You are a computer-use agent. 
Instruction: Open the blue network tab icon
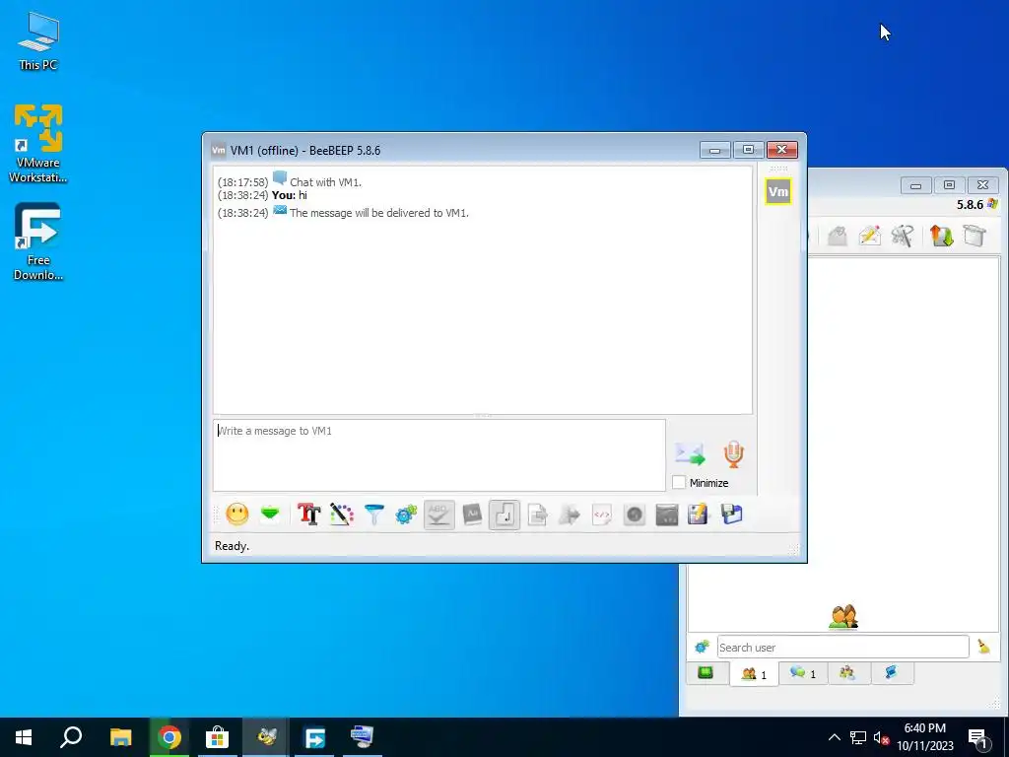point(891,672)
